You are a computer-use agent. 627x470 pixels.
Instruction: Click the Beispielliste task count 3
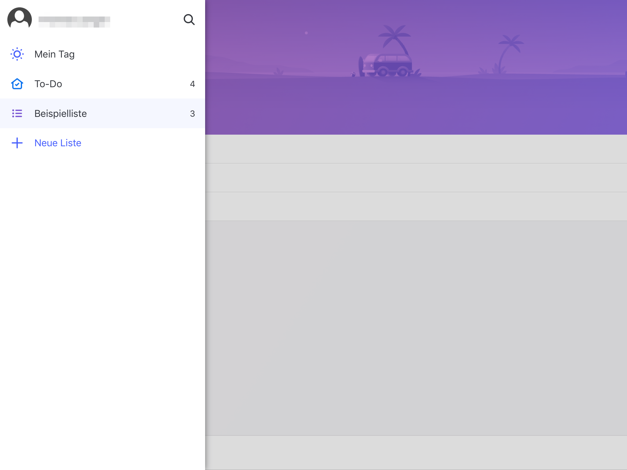point(192,114)
